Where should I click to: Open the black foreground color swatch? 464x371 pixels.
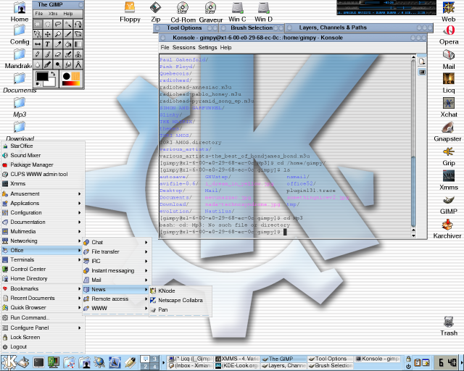click(42, 76)
